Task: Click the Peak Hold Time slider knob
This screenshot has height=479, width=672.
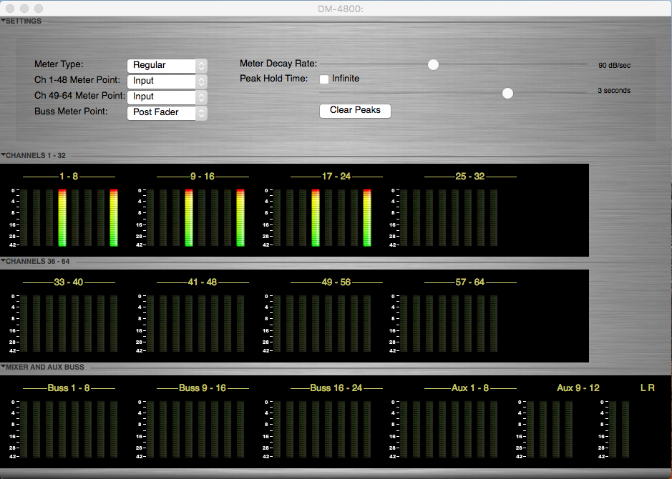Action: 507,93
